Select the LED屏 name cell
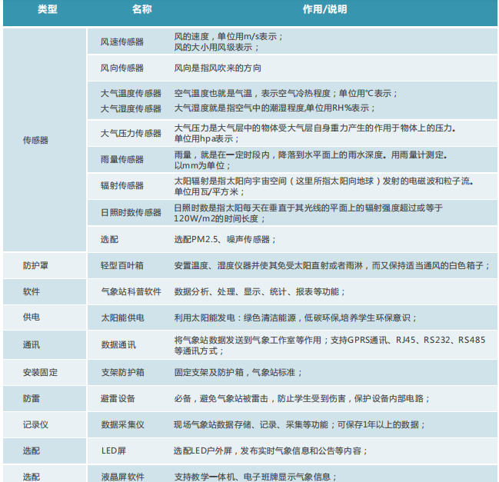The image size is (499, 482). pos(114,450)
